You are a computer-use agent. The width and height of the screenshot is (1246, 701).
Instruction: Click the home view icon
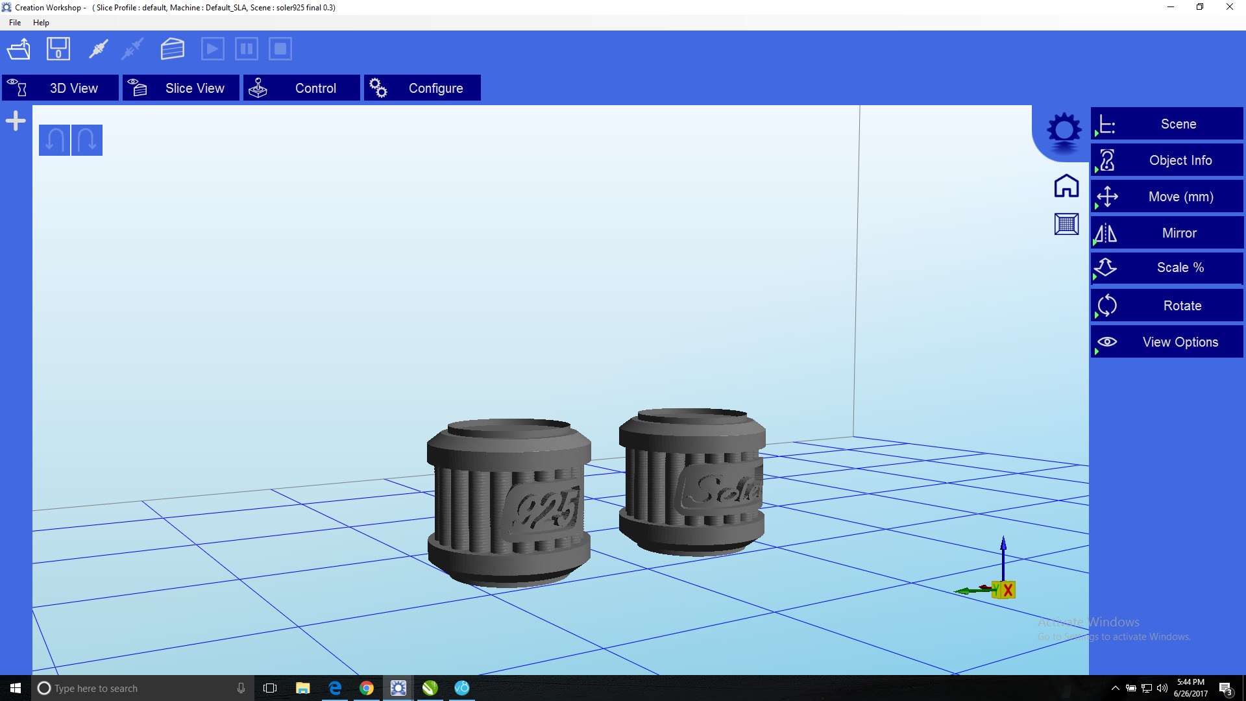[x=1066, y=186]
